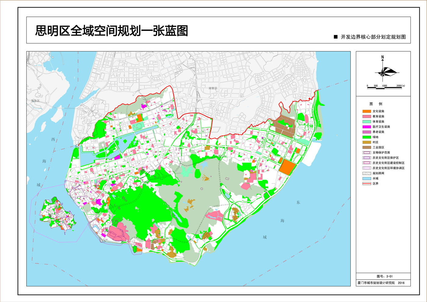The height and width of the screenshot is (302, 427).
Task: Click the '湖里区' district label on the map
Action: tap(213, 88)
